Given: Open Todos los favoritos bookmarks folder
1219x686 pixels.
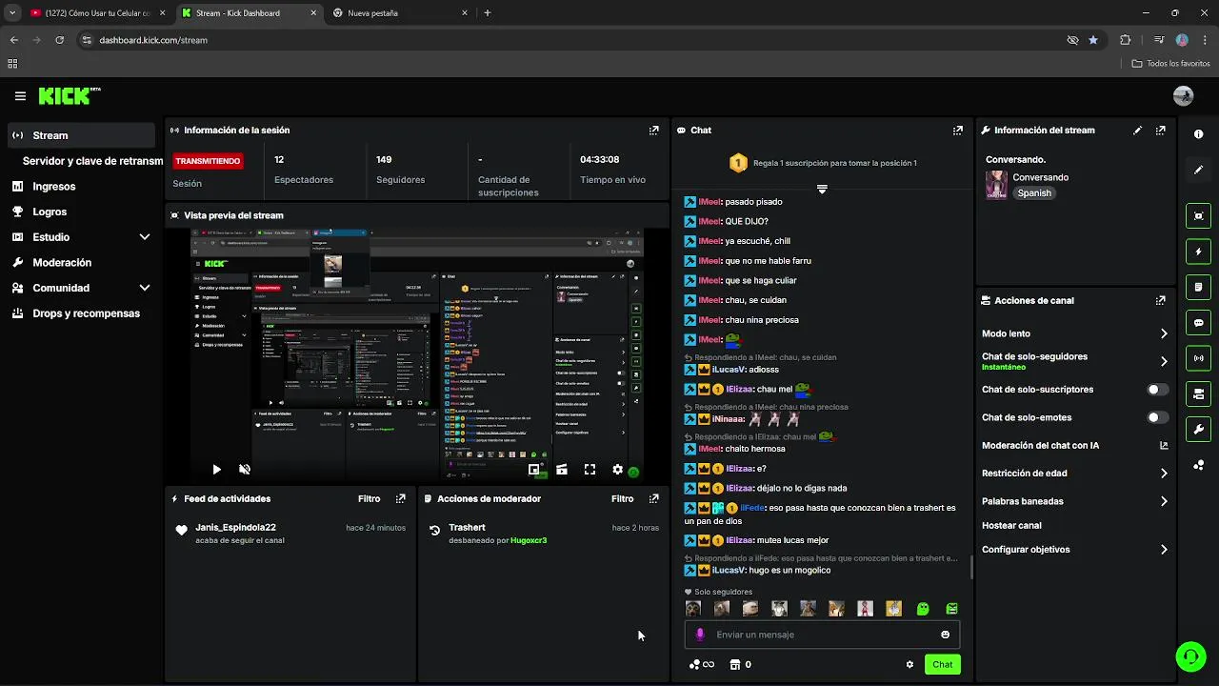Looking at the screenshot, I should coord(1170,63).
